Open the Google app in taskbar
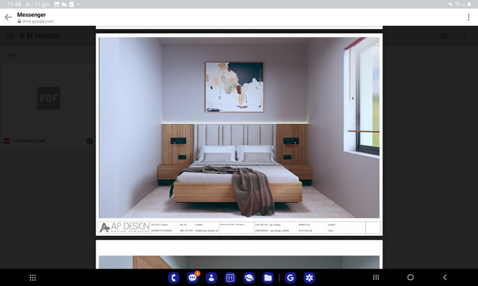The width and height of the screenshot is (478, 286). 290,278
